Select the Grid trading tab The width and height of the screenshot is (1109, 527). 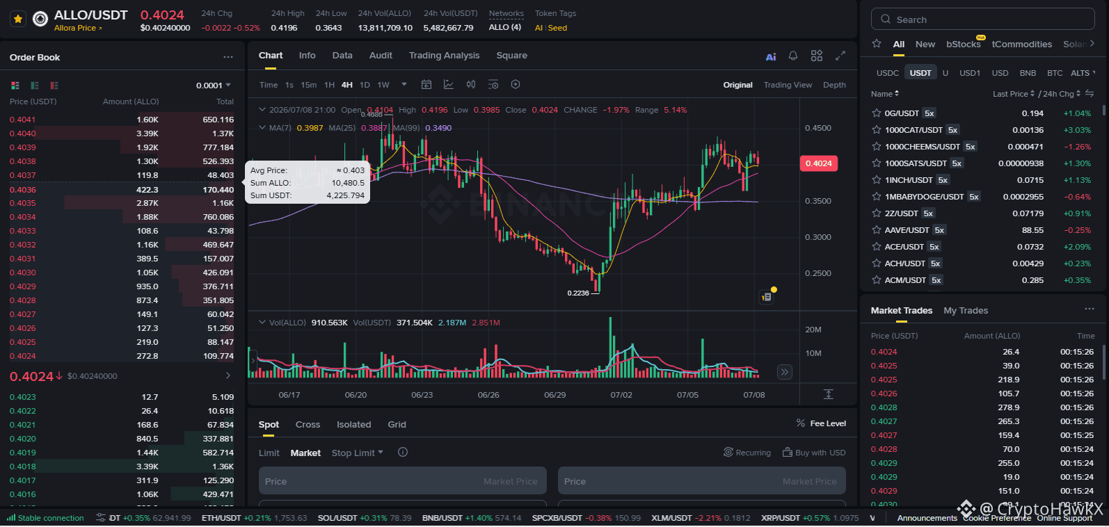coord(397,425)
